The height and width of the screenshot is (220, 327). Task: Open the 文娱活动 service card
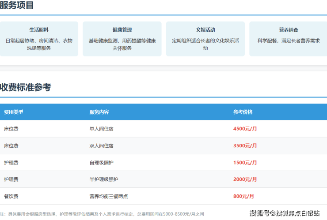(205, 39)
